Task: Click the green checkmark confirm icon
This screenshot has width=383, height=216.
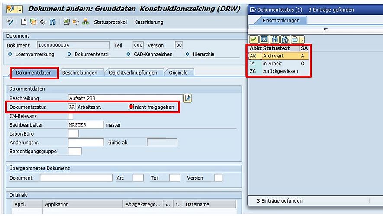Action: [254, 40]
